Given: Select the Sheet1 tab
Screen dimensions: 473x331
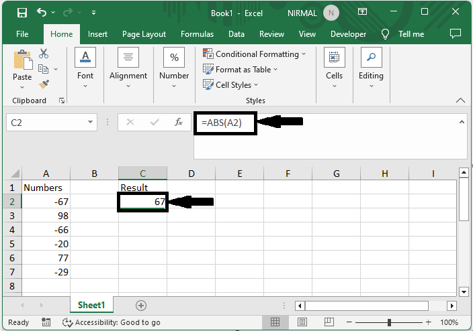Looking at the screenshot, I should [91, 305].
